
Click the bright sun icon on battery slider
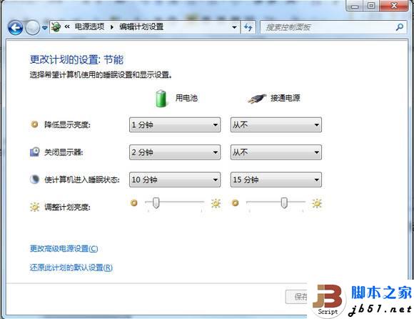coord(216,203)
